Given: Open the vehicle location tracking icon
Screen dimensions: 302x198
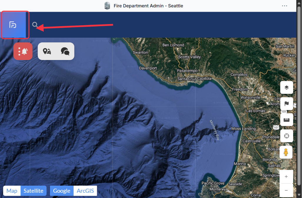Looking at the screenshot, I should [47, 51].
